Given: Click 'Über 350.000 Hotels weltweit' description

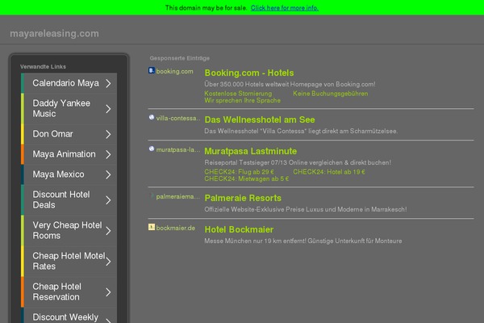Looking at the screenshot, I should pyautogui.click(x=290, y=84).
